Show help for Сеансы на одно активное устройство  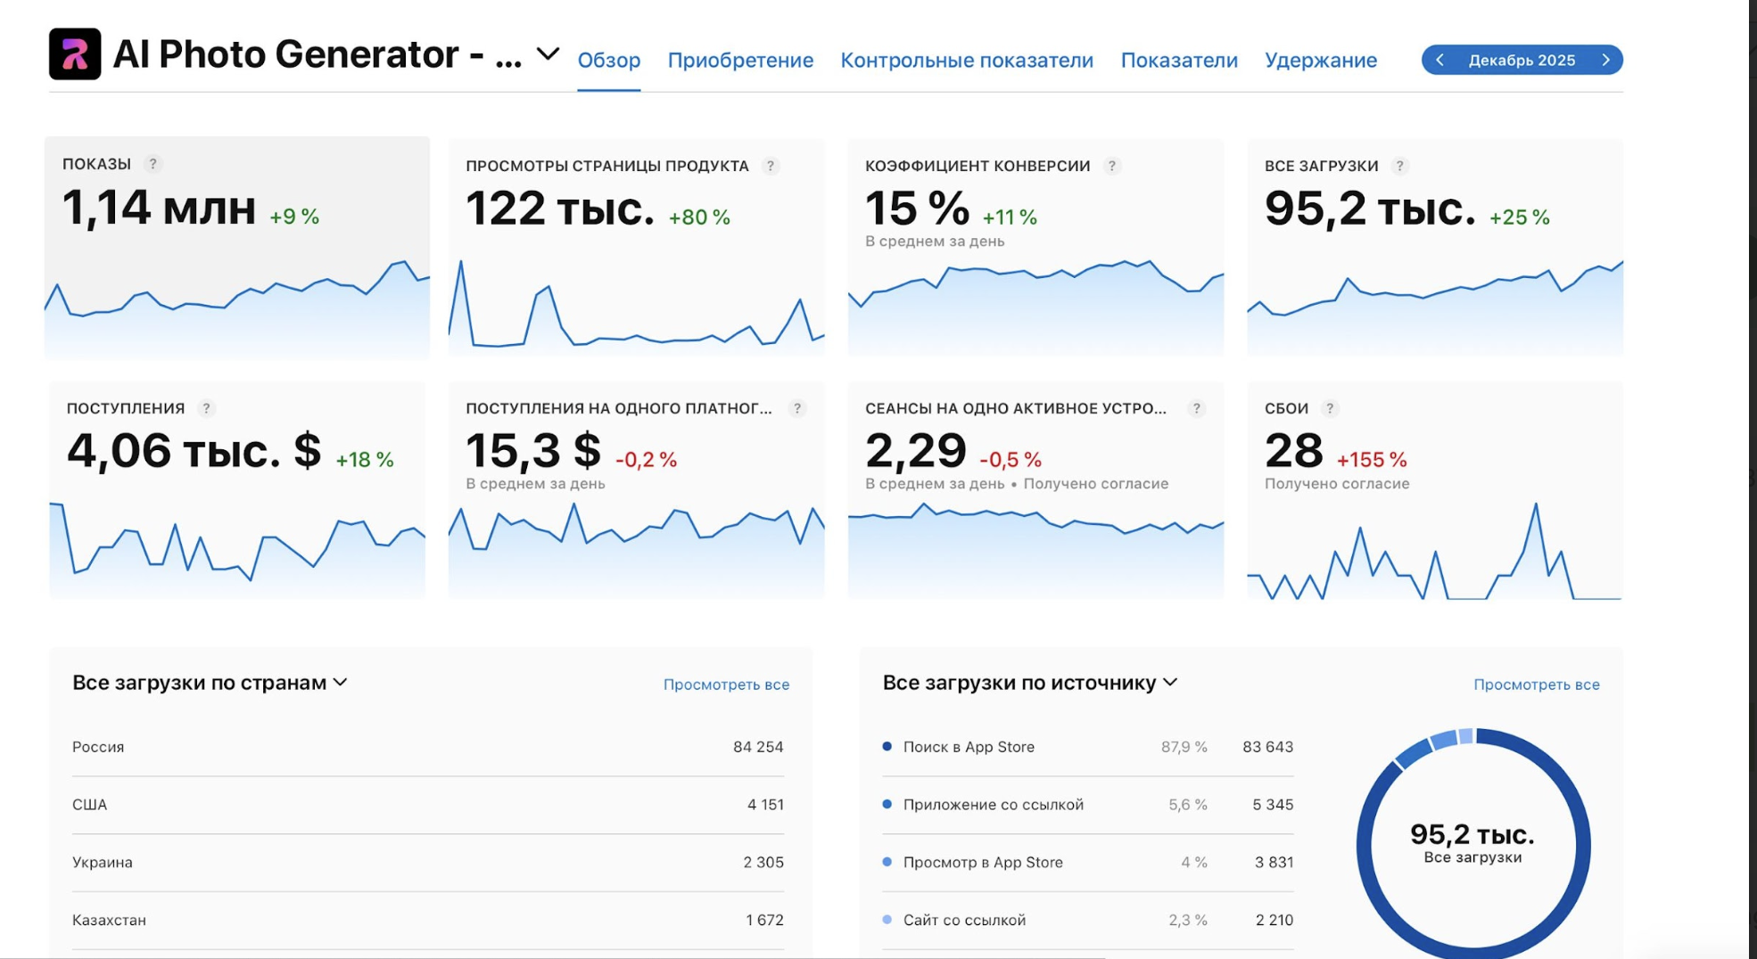pyautogui.click(x=1197, y=408)
